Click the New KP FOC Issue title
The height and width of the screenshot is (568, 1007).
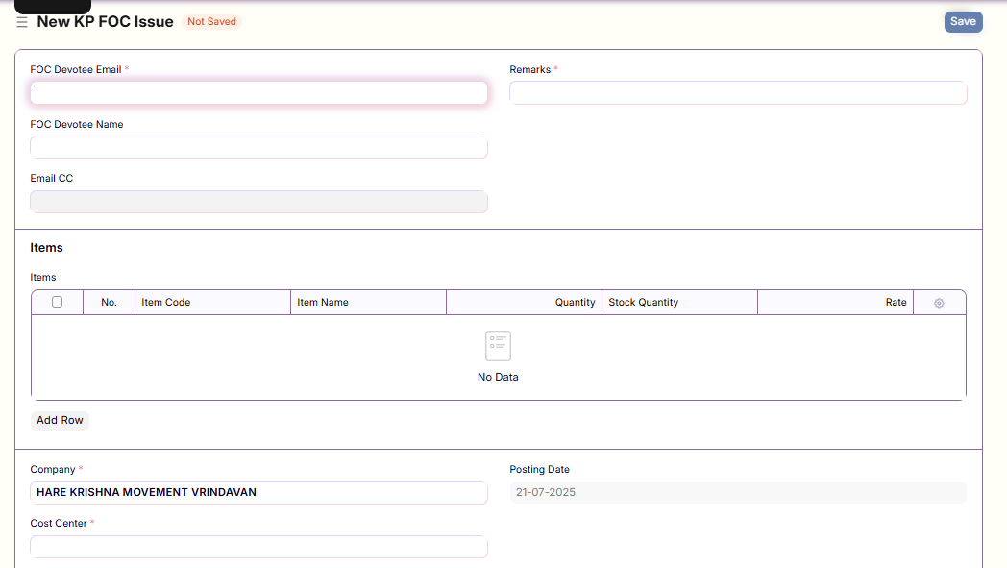pyautogui.click(x=105, y=22)
